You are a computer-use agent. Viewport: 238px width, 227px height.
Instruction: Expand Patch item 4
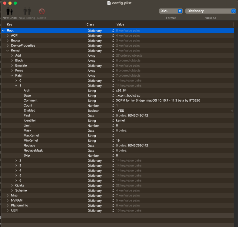tap(16, 171)
